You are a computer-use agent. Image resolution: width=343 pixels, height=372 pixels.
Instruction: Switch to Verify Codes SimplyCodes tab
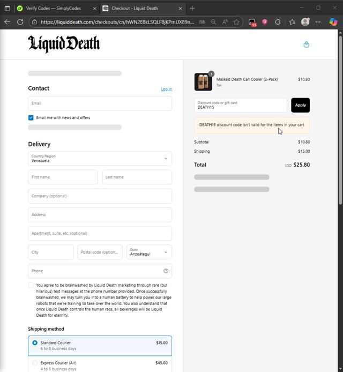(x=54, y=8)
